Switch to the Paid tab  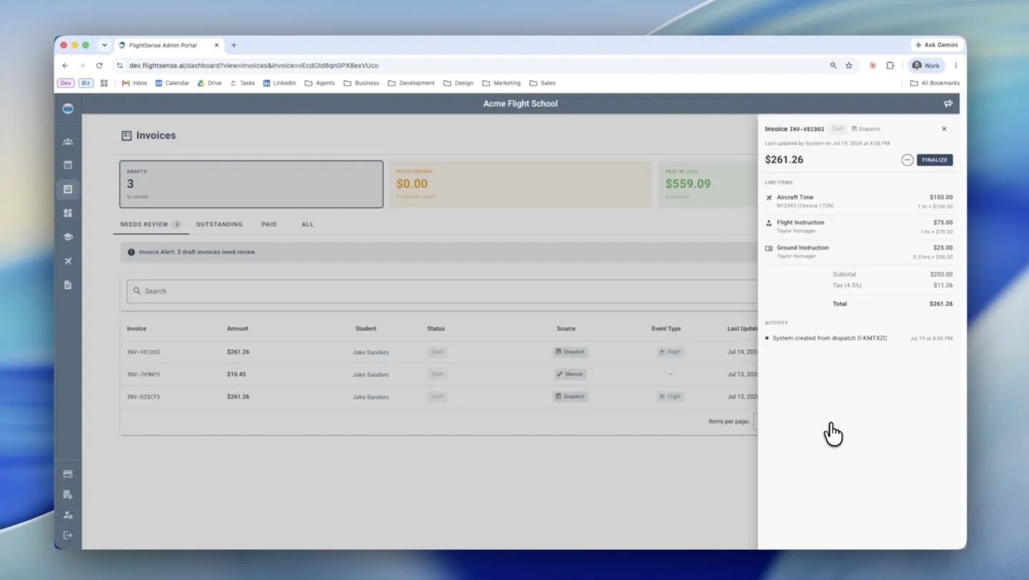[x=269, y=224]
